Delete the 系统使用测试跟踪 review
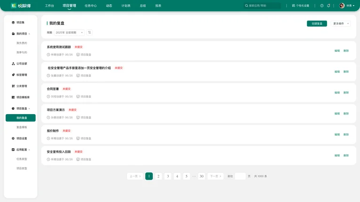Screen dimensions: 360x202 346,51
